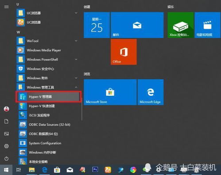Open the hamburger menu at top left

[x=6, y=7]
